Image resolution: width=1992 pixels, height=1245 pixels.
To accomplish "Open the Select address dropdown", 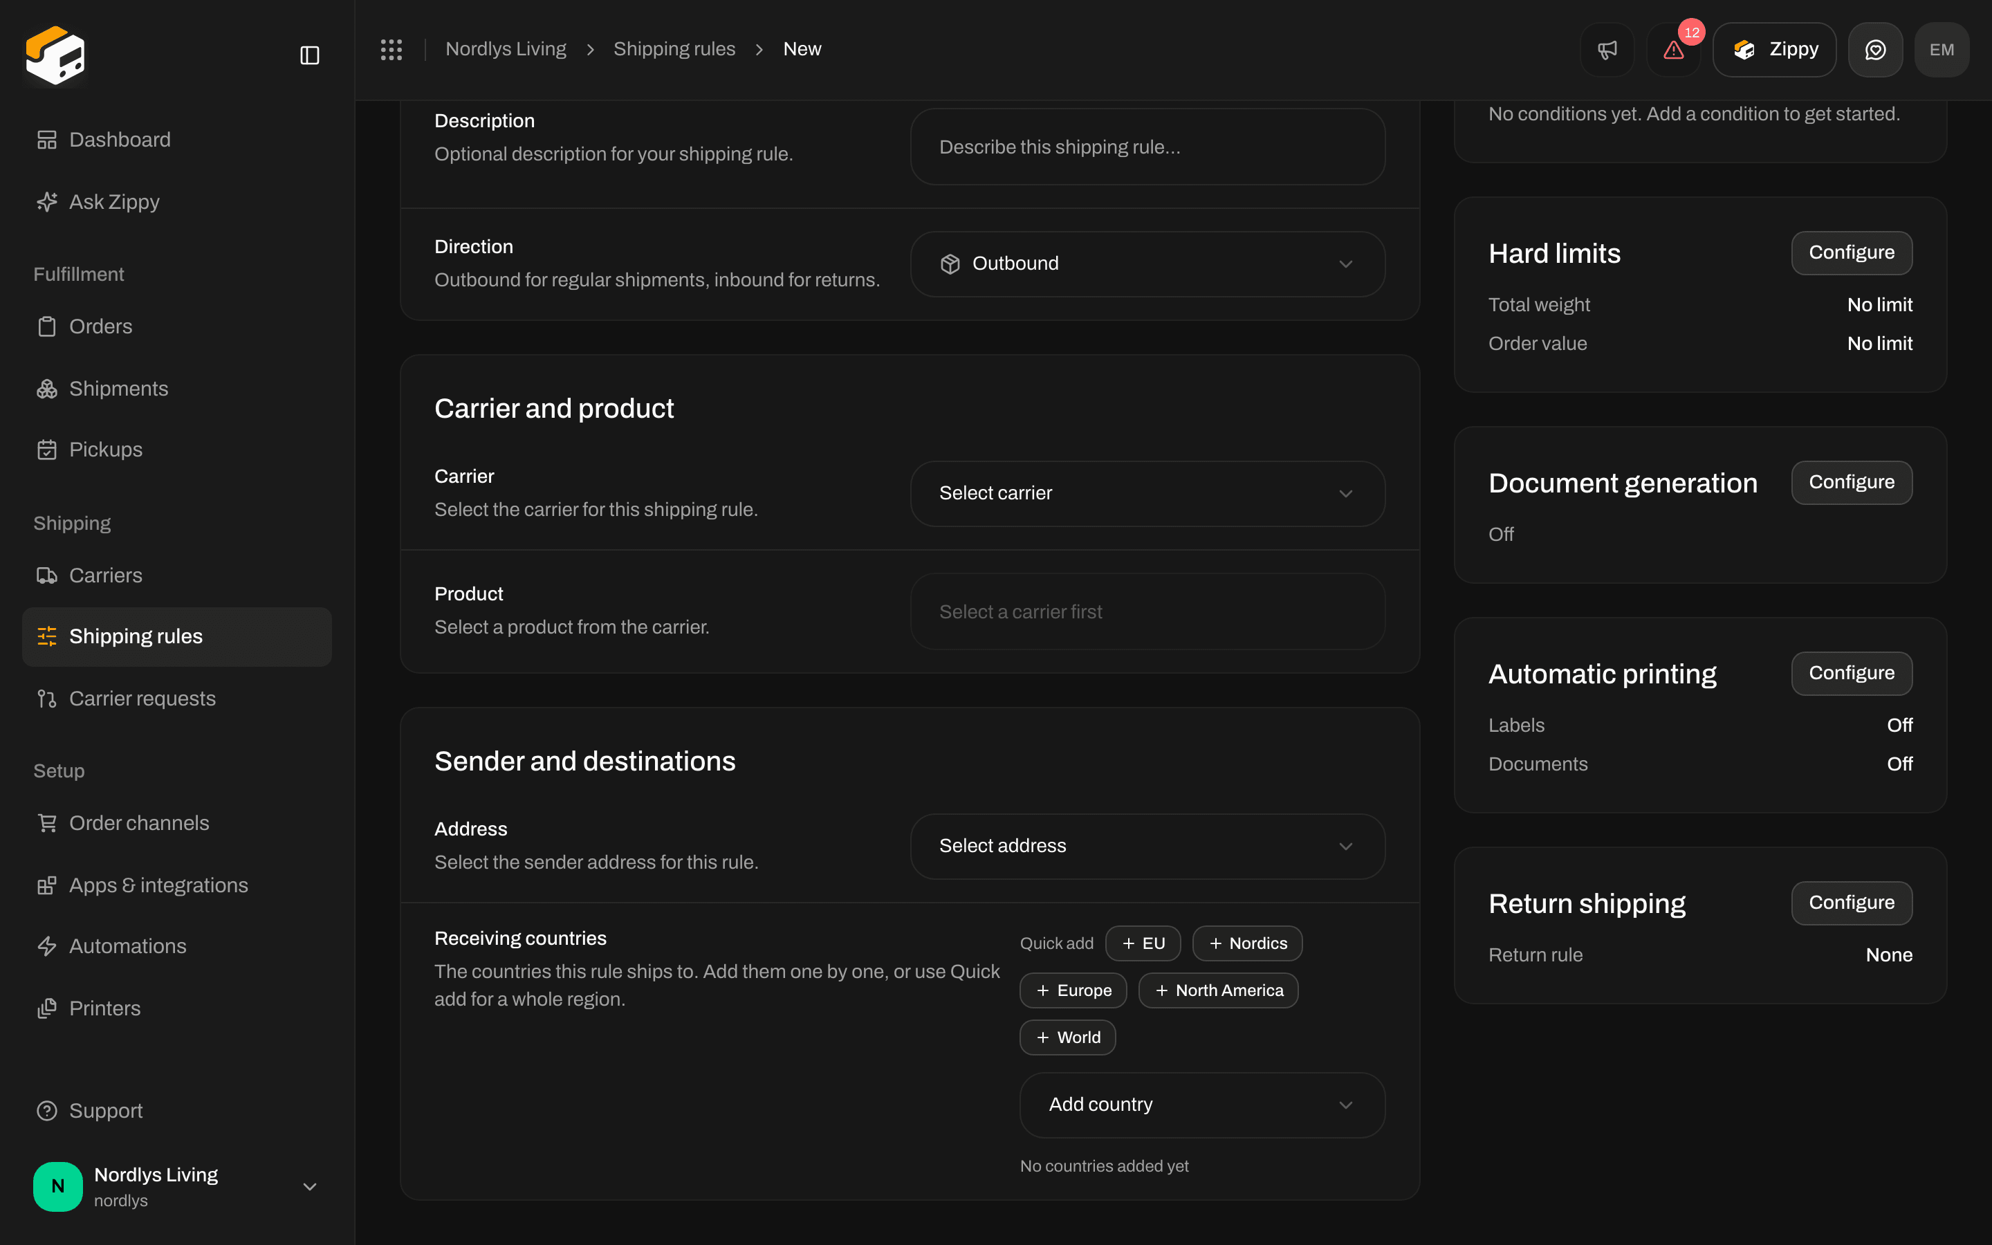I will pyautogui.click(x=1147, y=846).
